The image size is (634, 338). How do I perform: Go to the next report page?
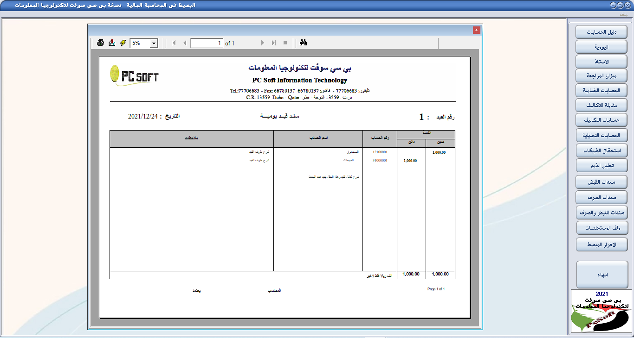[263, 43]
